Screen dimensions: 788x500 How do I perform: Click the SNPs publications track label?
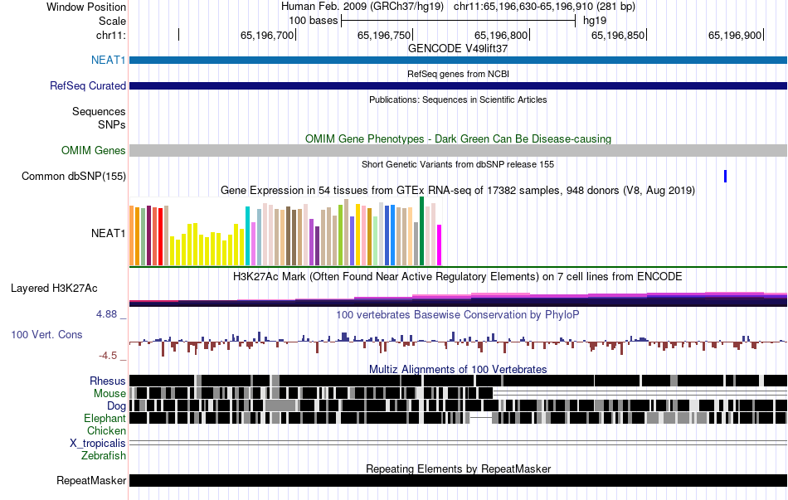click(x=112, y=124)
